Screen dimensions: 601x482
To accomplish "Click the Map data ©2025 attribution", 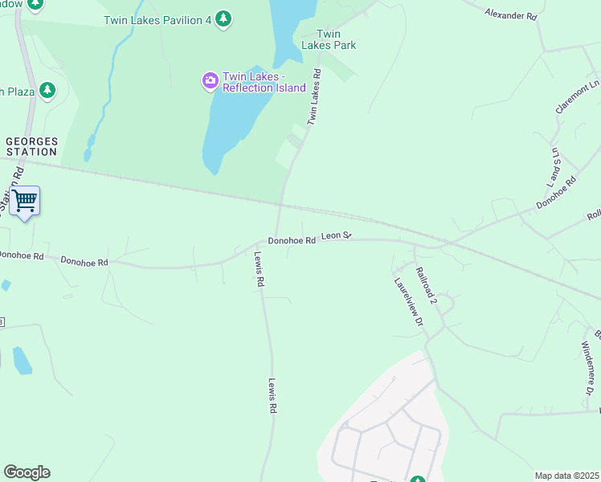I will point(567,476).
